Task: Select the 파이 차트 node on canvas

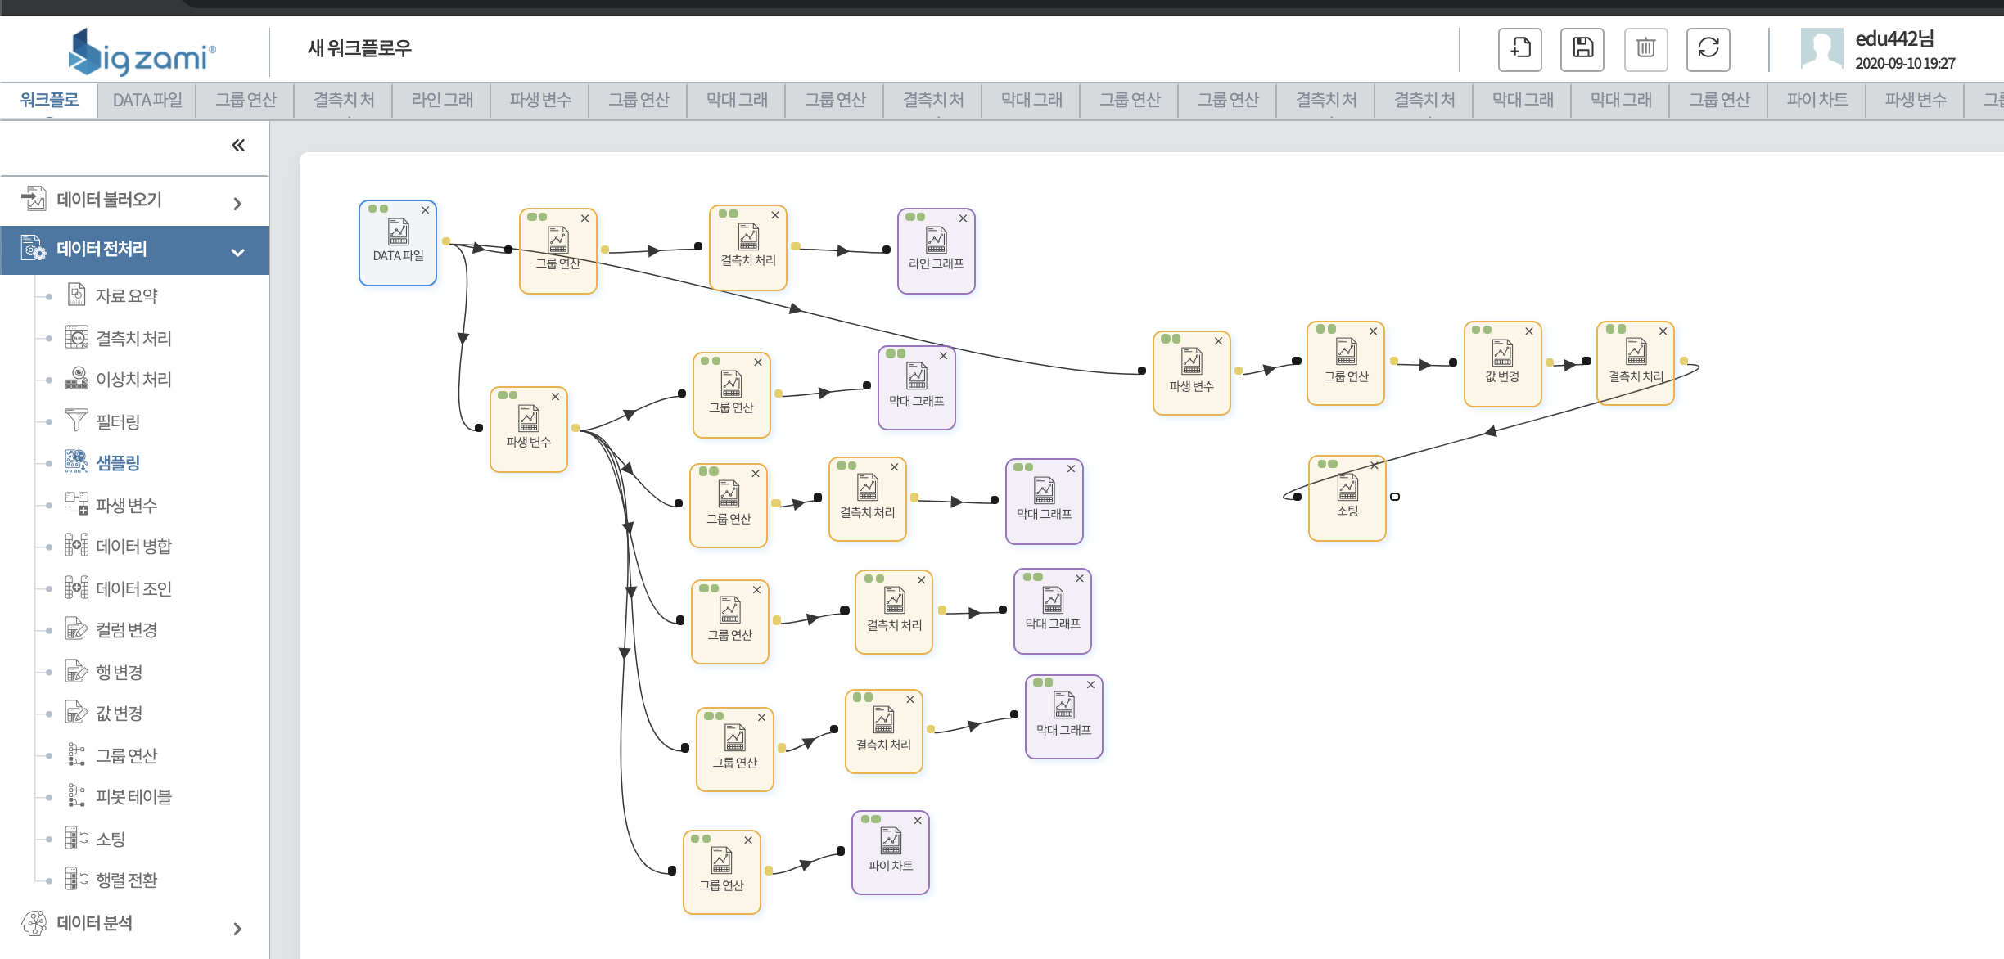Action: point(890,853)
